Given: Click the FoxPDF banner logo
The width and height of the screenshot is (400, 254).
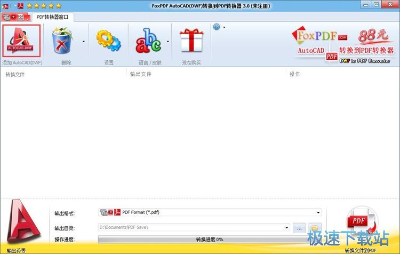Looking at the screenshot, I should point(319,36).
